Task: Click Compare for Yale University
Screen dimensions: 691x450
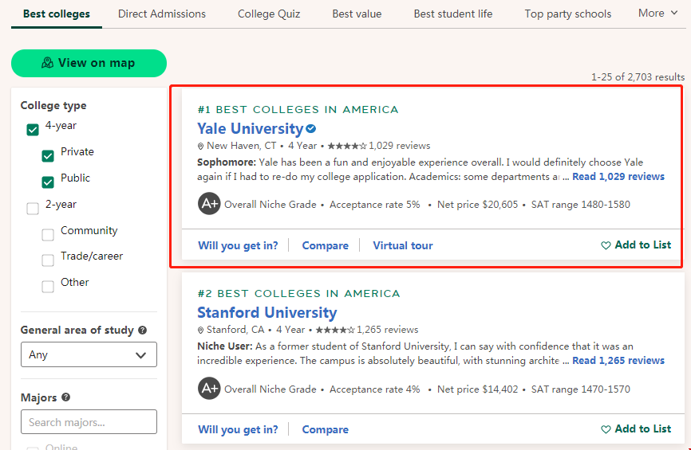Action: click(326, 245)
